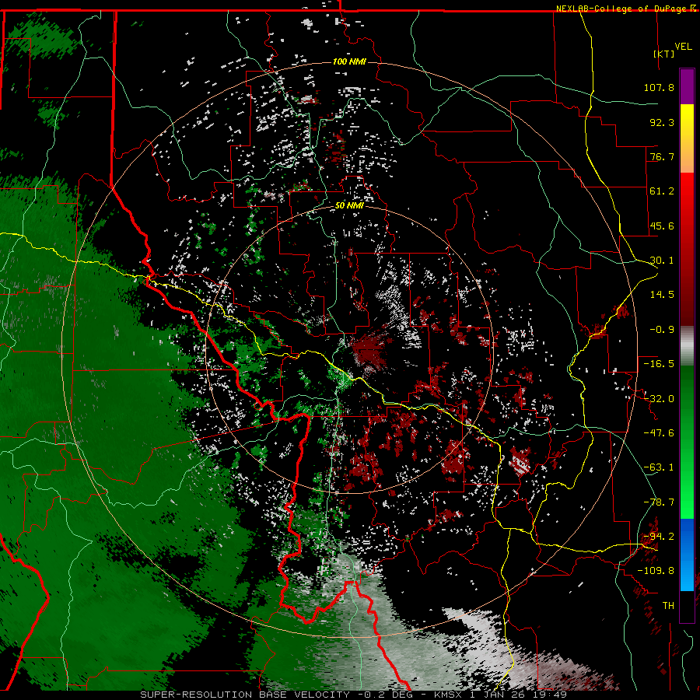Click the -109.8 legend value

coord(656,571)
